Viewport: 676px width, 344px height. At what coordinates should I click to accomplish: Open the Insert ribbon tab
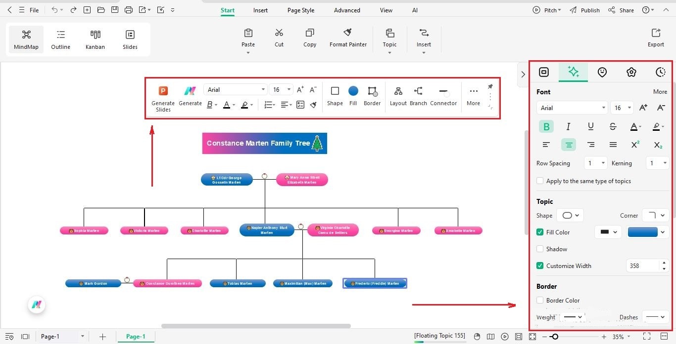click(x=260, y=10)
